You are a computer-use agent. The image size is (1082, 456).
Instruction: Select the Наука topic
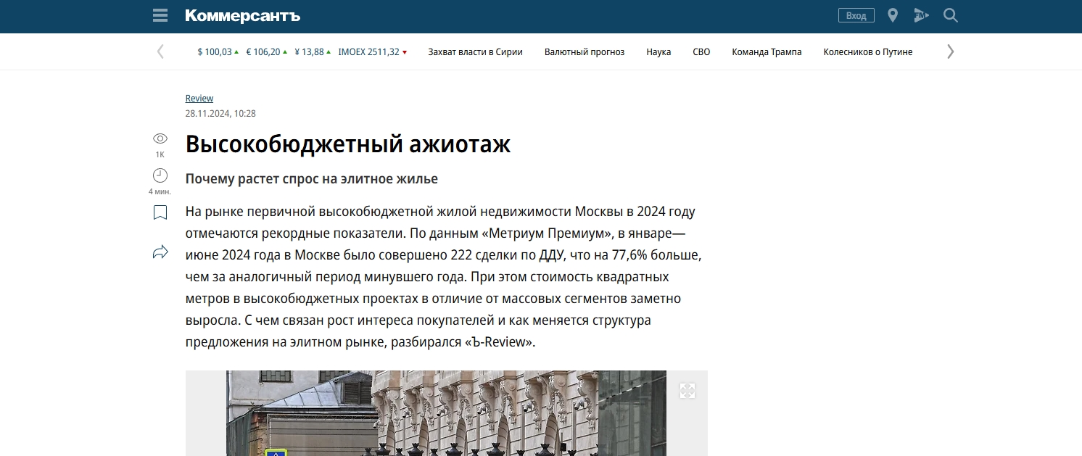pos(658,51)
